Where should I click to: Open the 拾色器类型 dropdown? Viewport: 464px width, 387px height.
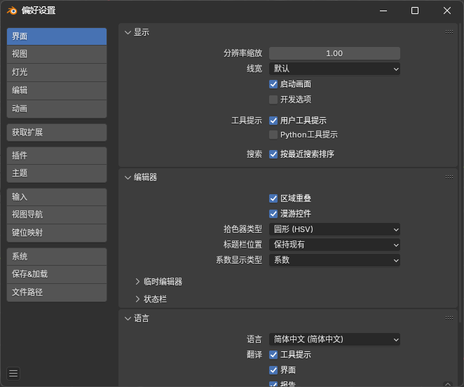pyautogui.click(x=334, y=229)
